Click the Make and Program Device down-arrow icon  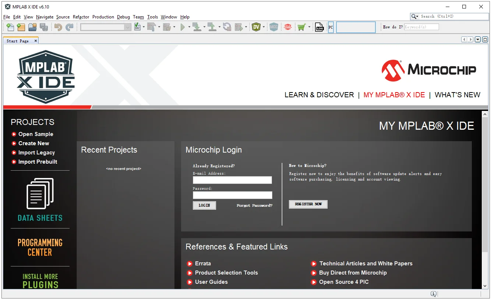(x=197, y=27)
